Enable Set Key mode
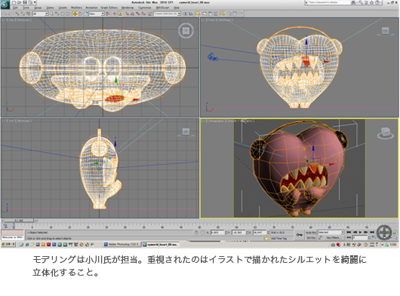Screen dimensions: 400x296 (x=311, y=238)
